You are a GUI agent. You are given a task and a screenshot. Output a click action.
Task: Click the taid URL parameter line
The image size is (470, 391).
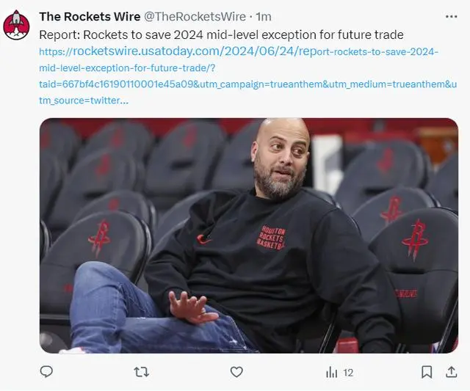[x=248, y=84]
